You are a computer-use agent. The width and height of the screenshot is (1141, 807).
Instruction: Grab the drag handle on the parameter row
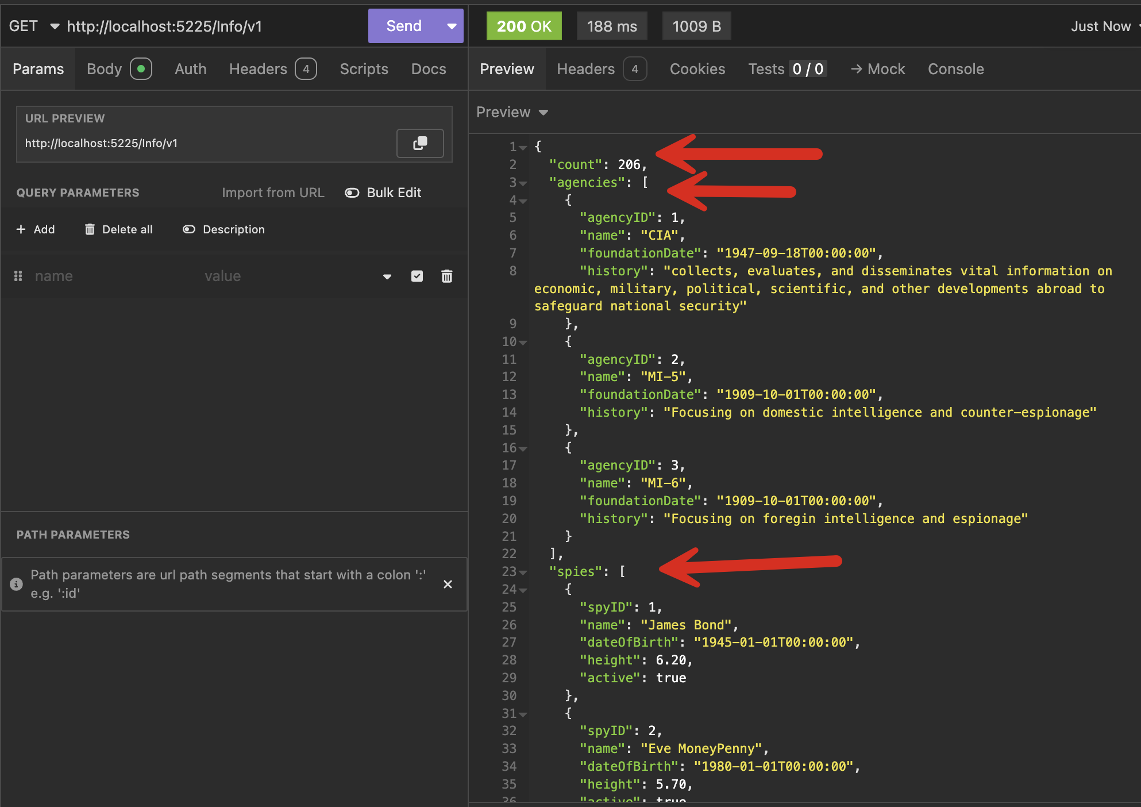18,276
